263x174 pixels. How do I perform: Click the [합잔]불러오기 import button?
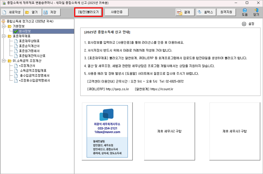[x=88, y=12]
